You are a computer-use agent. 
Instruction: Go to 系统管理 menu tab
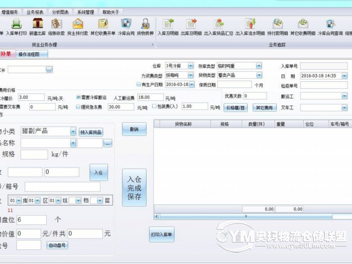[85, 12]
